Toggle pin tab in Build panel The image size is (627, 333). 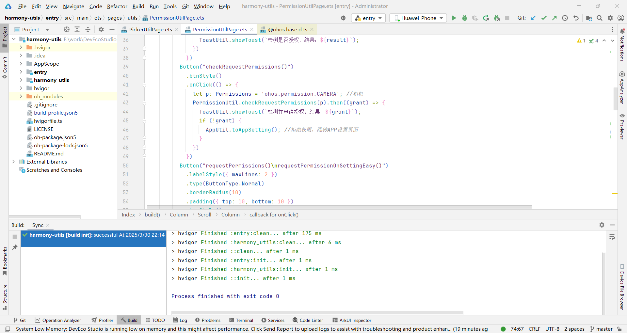click(15, 247)
